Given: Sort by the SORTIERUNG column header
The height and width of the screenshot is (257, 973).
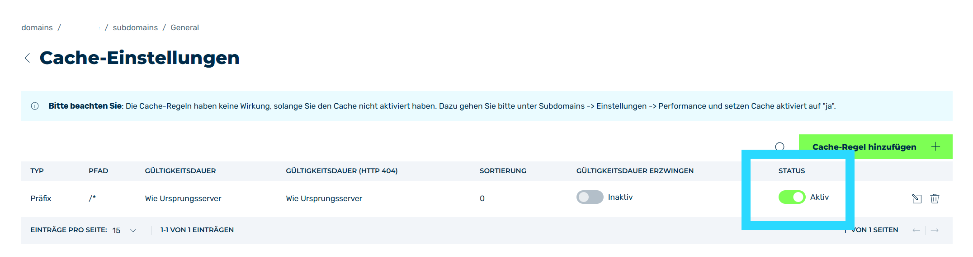Looking at the screenshot, I should (x=503, y=171).
